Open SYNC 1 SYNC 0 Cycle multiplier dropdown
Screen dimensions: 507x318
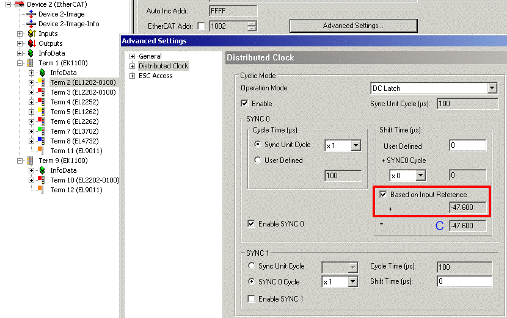(x=352, y=281)
